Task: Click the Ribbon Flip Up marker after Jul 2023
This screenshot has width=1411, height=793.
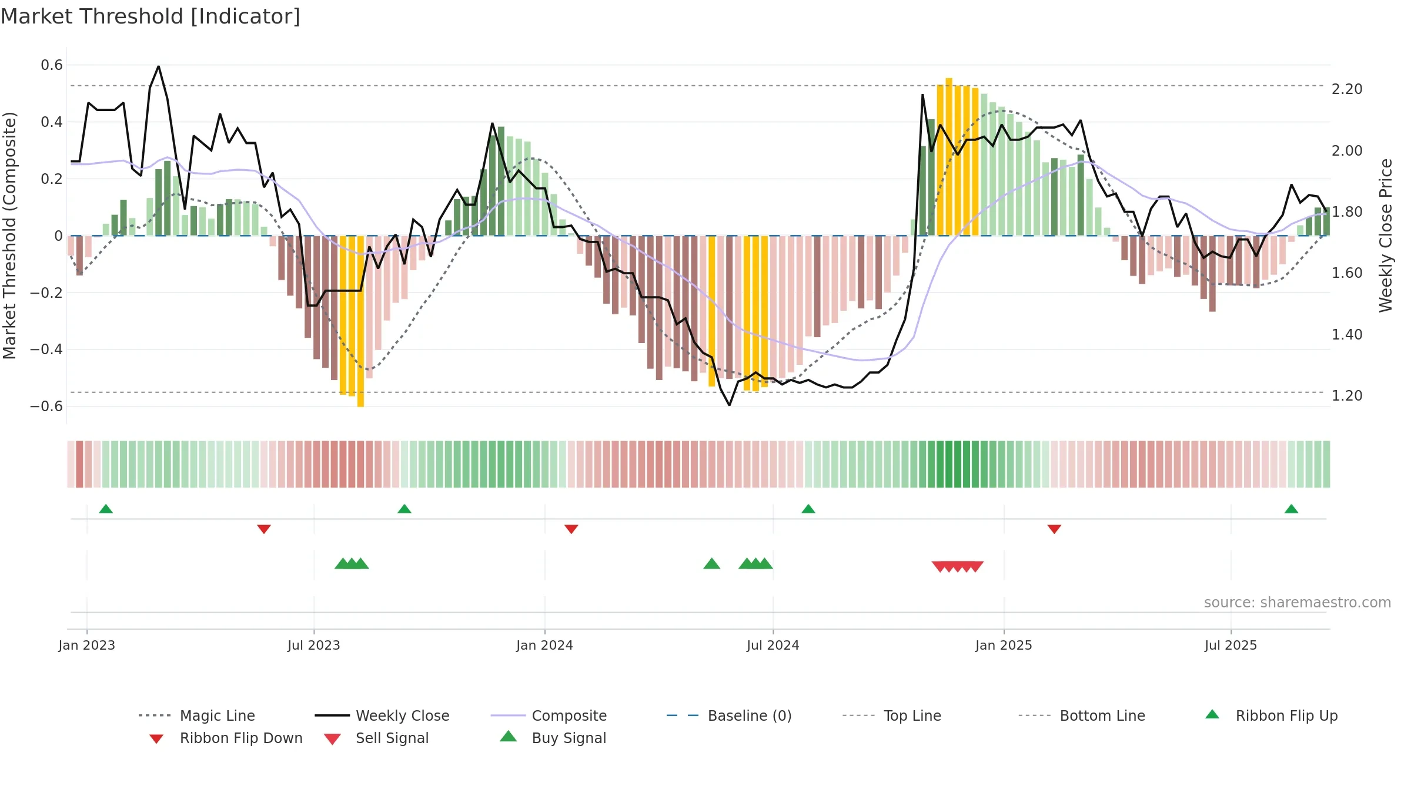Action: coord(404,509)
